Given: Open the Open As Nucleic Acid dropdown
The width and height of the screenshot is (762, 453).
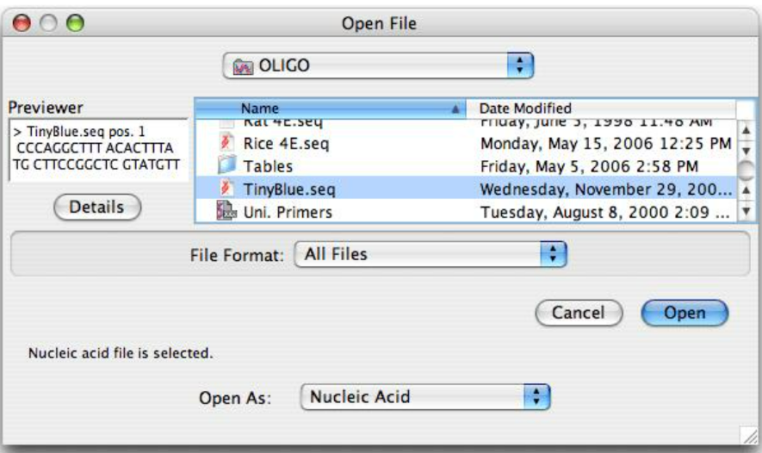Looking at the screenshot, I should [x=425, y=397].
